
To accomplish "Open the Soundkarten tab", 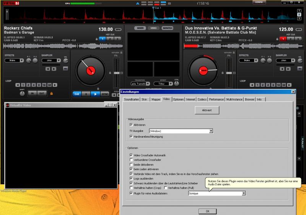I will [131, 100].
